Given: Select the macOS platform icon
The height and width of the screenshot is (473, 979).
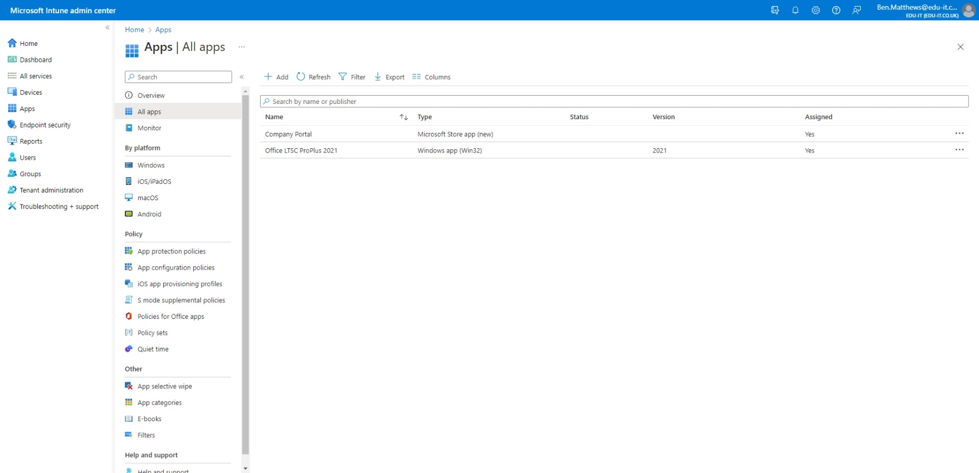Looking at the screenshot, I should [129, 197].
